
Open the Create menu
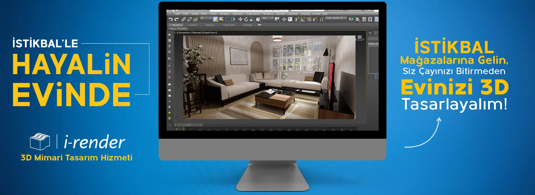pos(213,14)
